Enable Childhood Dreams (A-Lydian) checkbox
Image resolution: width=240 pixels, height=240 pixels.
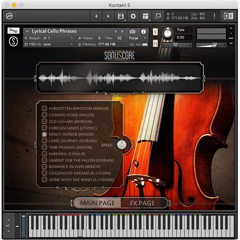coord(44,173)
